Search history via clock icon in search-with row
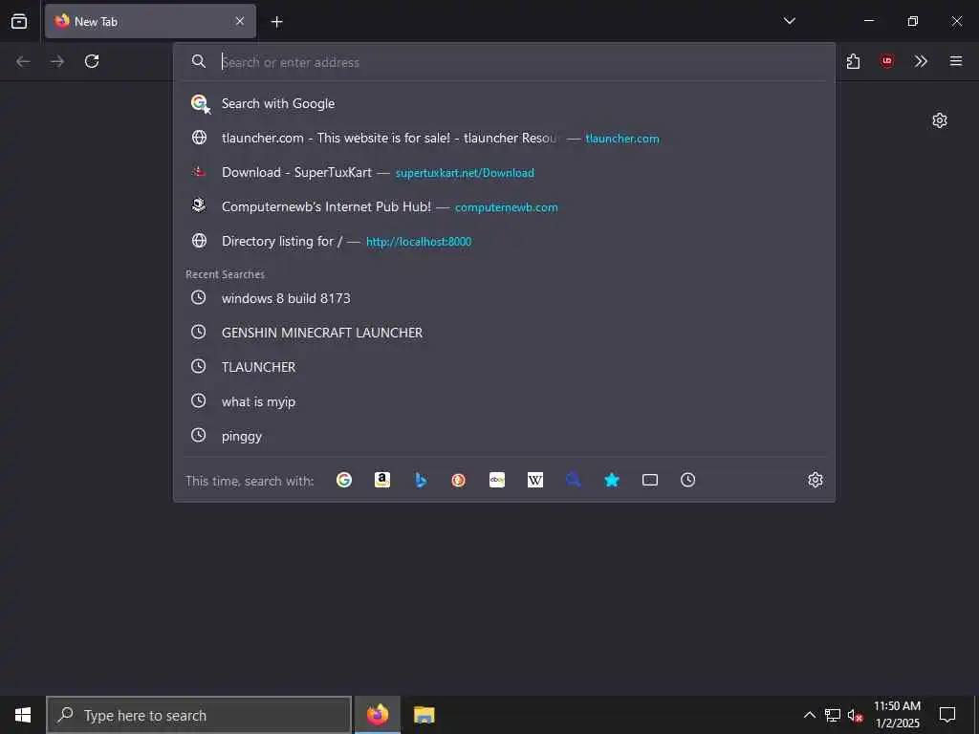979x734 pixels. [x=687, y=480]
